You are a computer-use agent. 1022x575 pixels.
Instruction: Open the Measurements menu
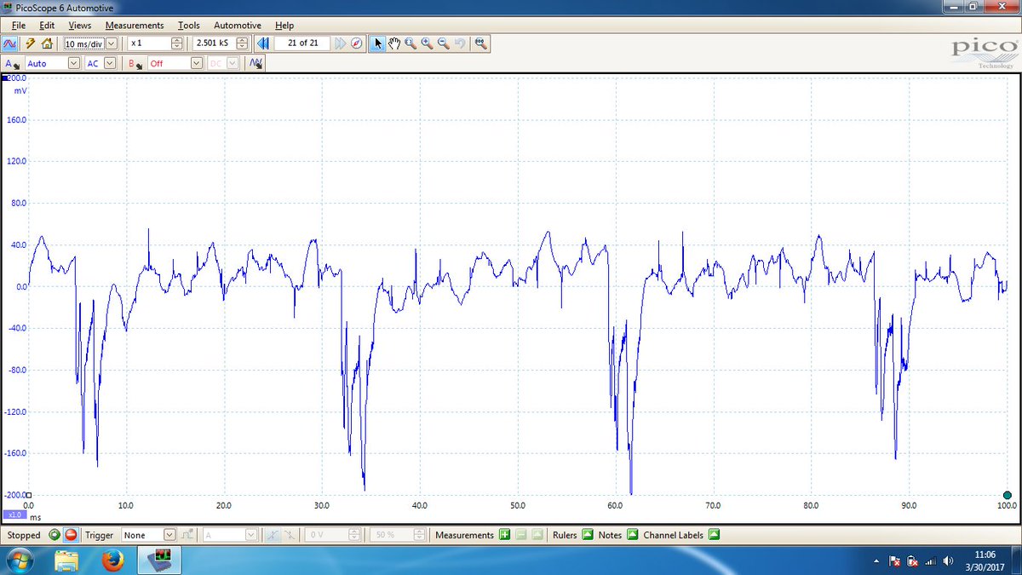(135, 26)
